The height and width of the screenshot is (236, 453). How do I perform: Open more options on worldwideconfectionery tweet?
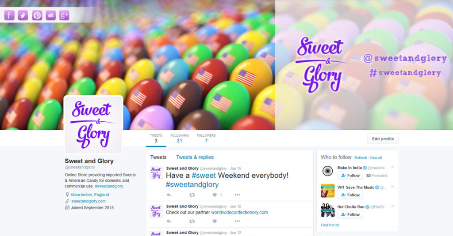[x=238, y=221]
